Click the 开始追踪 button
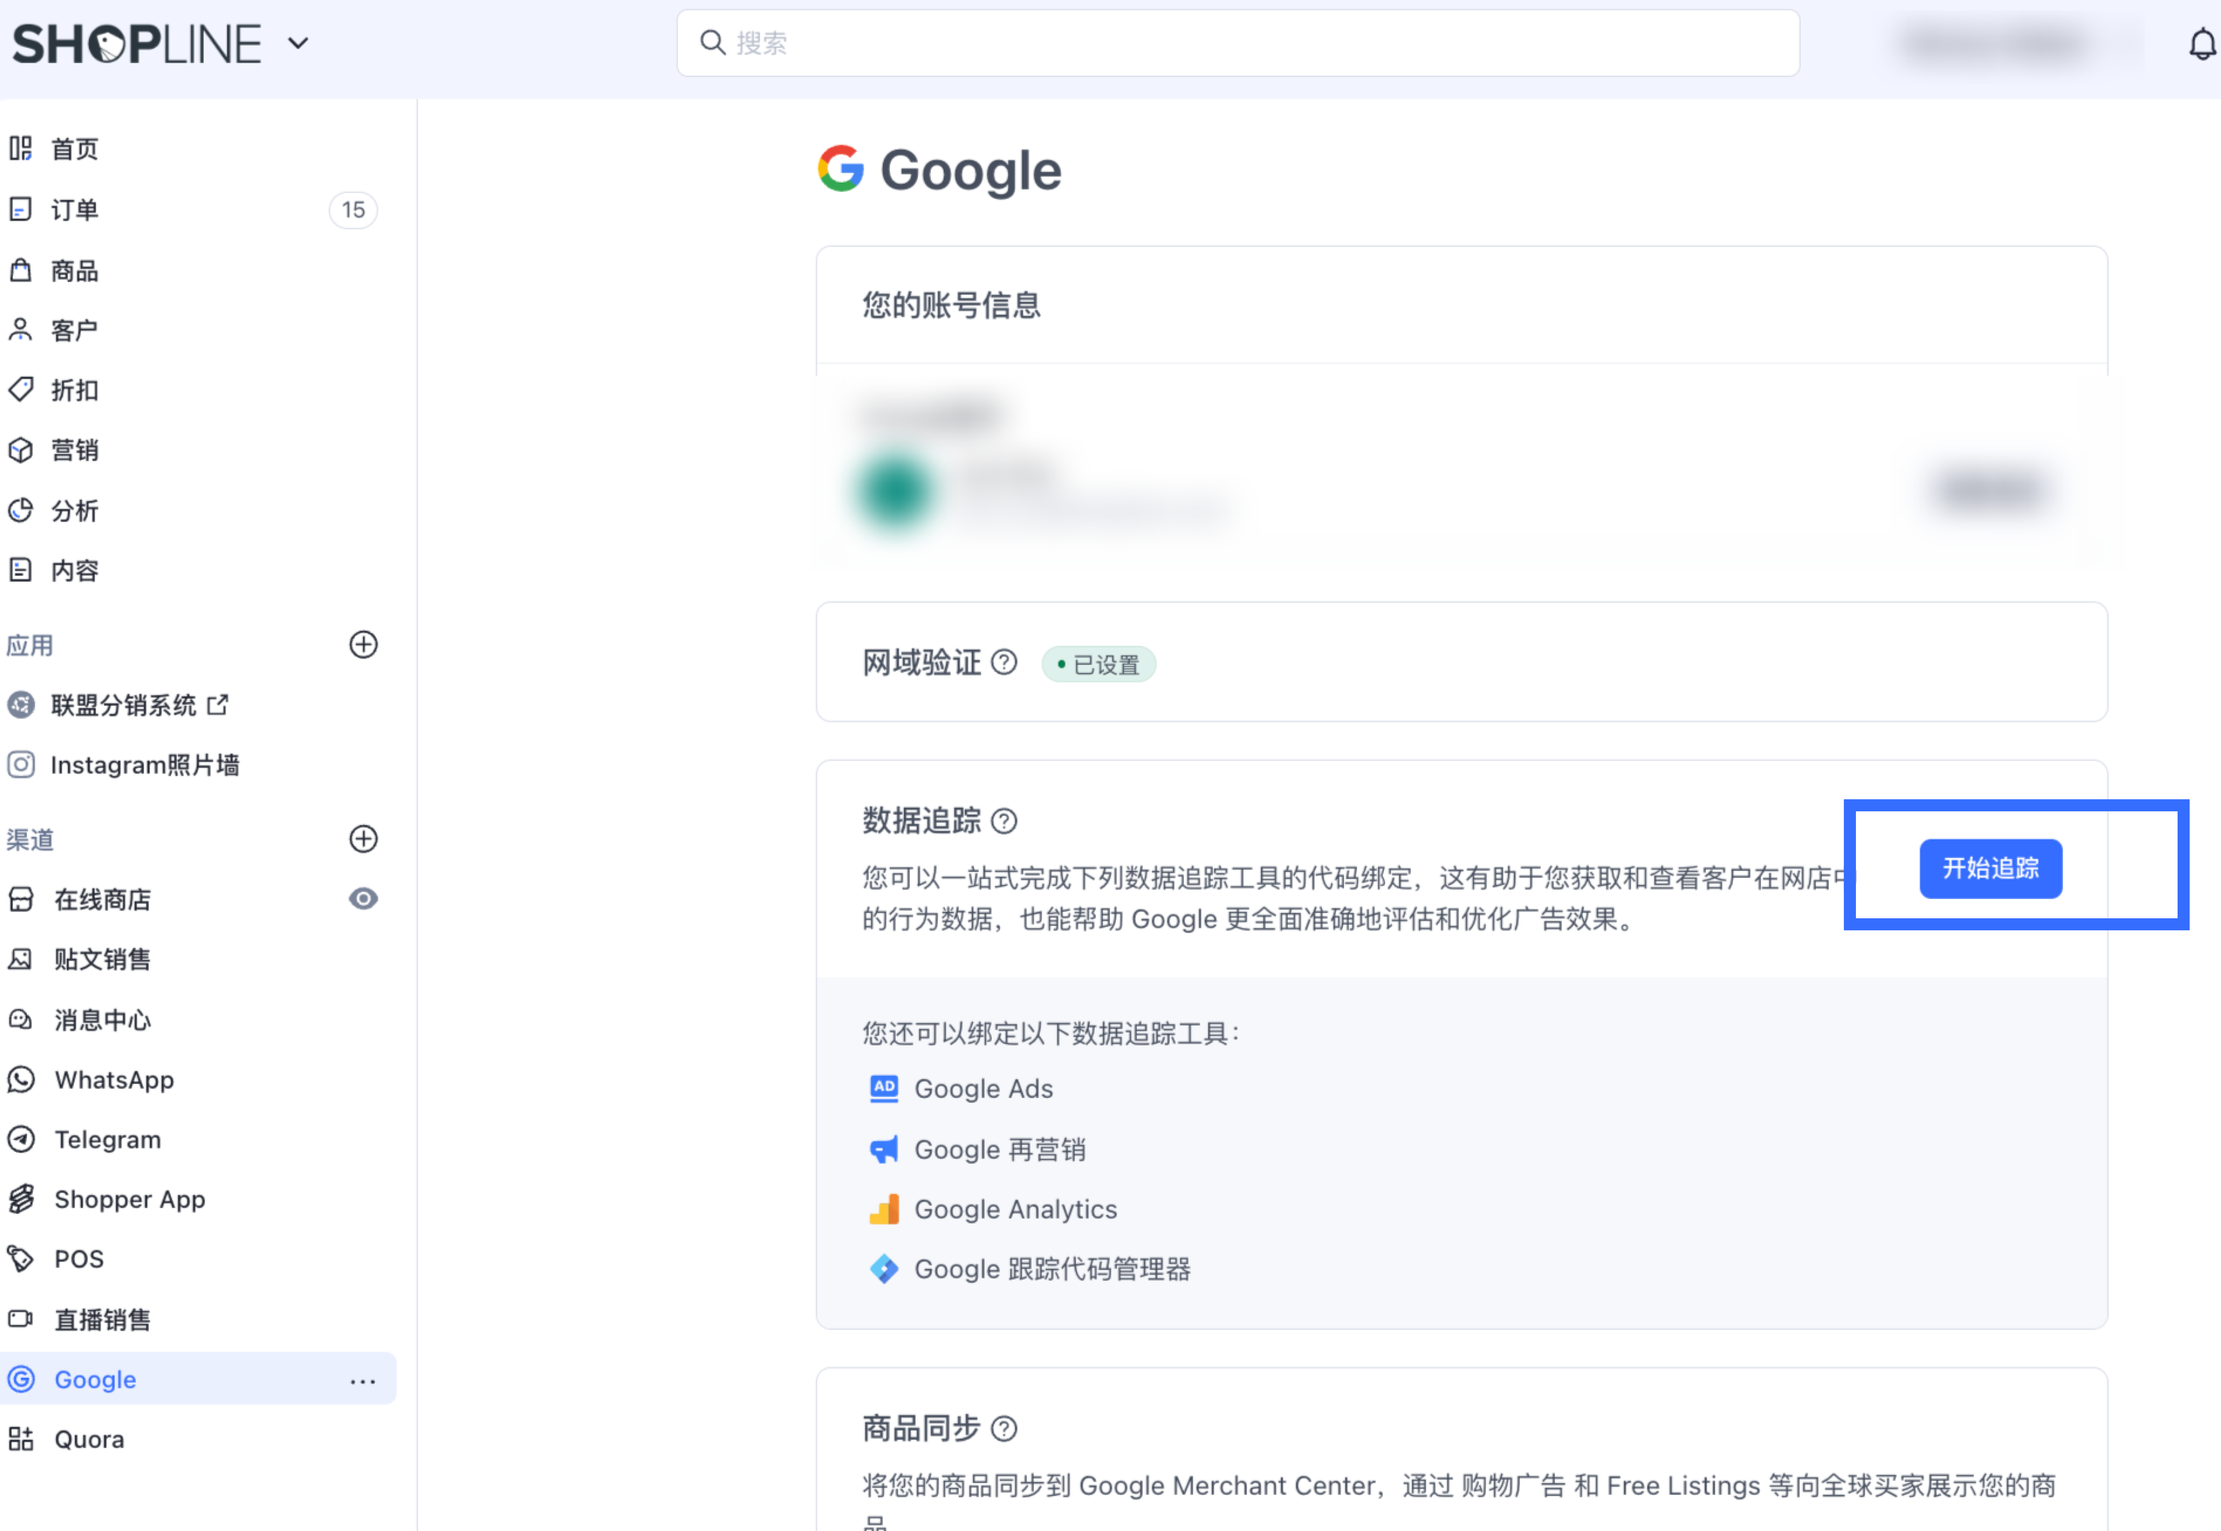This screenshot has width=2221, height=1531. tap(1990, 868)
